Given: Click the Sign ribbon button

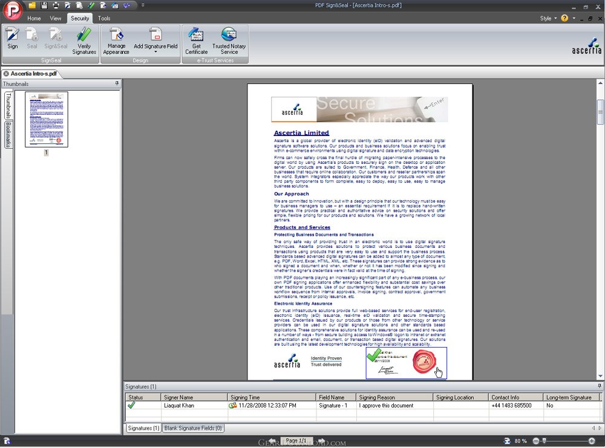Looking at the screenshot, I should [12, 39].
